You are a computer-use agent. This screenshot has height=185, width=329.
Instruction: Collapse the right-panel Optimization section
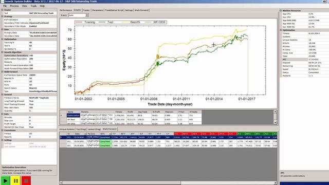[x=281, y=30]
